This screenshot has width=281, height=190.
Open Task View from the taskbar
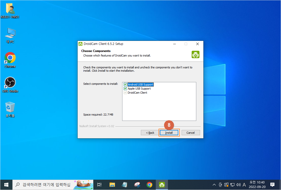click(x=99, y=185)
